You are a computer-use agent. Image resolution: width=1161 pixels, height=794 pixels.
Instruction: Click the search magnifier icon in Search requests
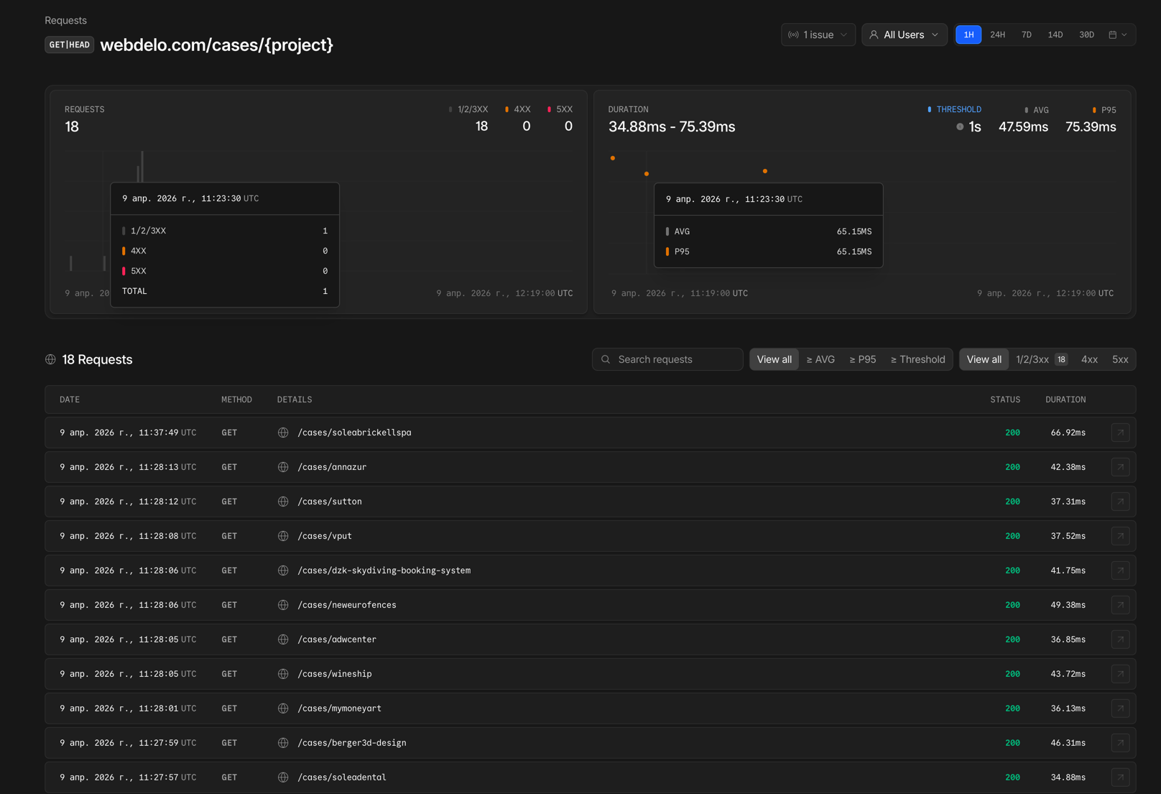[x=606, y=359]
